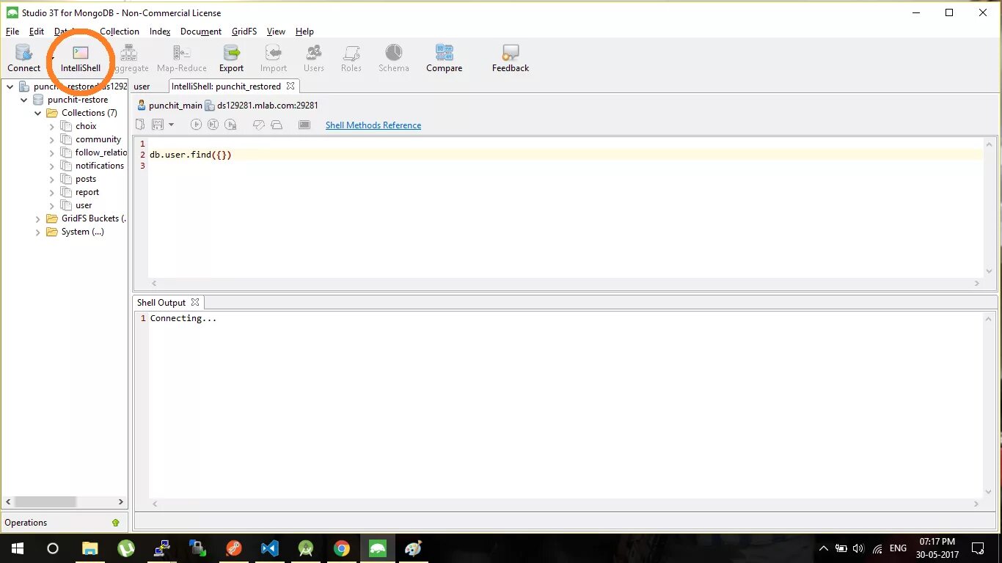
Task: Click the open script file icon
Action: tap(141, 125)
